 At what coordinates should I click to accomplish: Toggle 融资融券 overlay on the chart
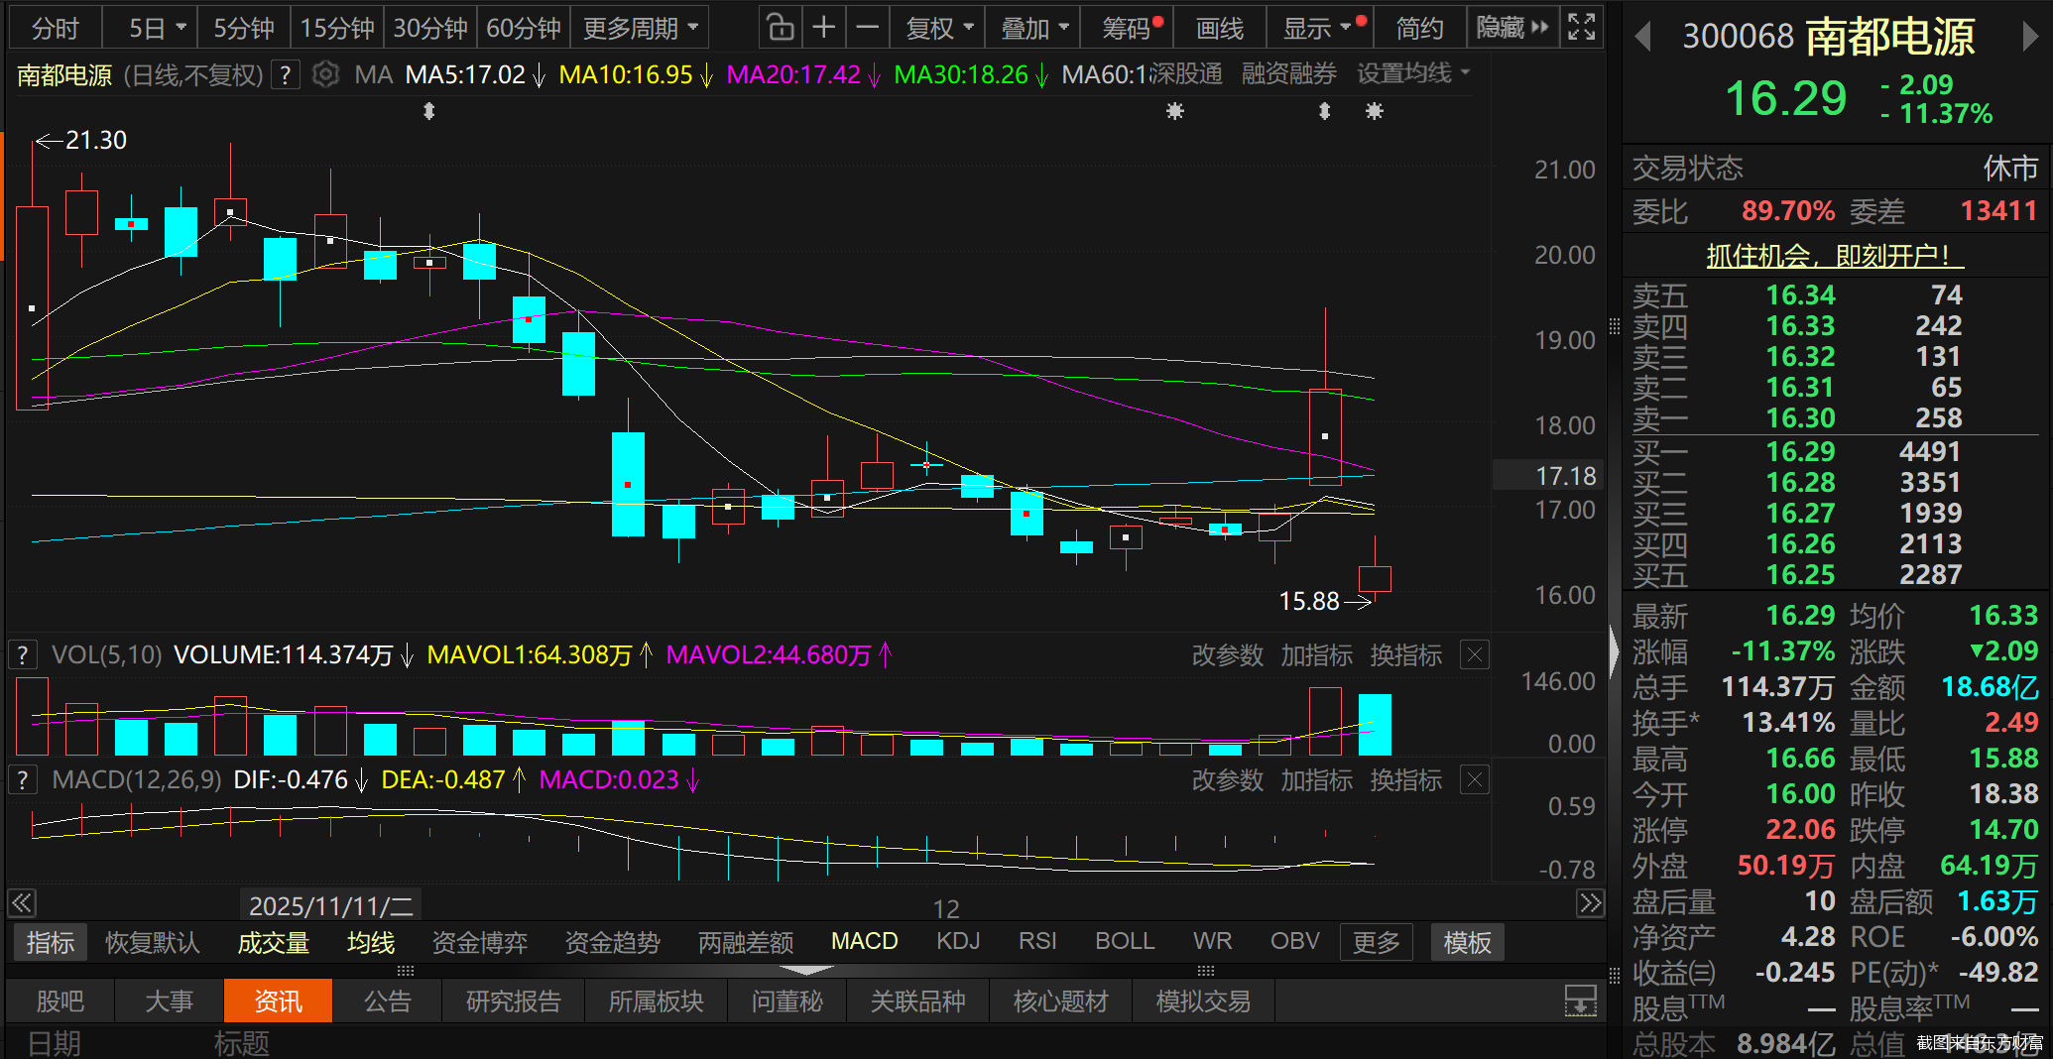click(x=1288, y=72)
